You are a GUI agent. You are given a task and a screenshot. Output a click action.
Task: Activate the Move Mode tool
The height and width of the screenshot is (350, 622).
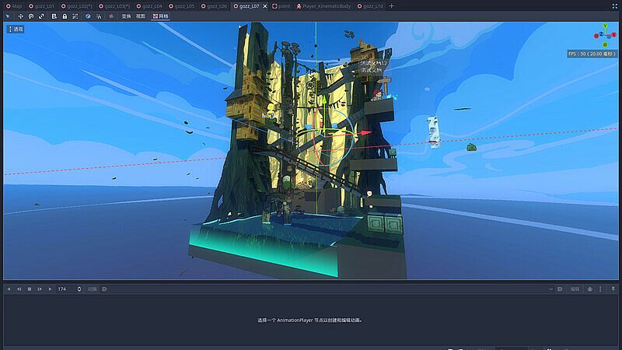pos(19,16)
